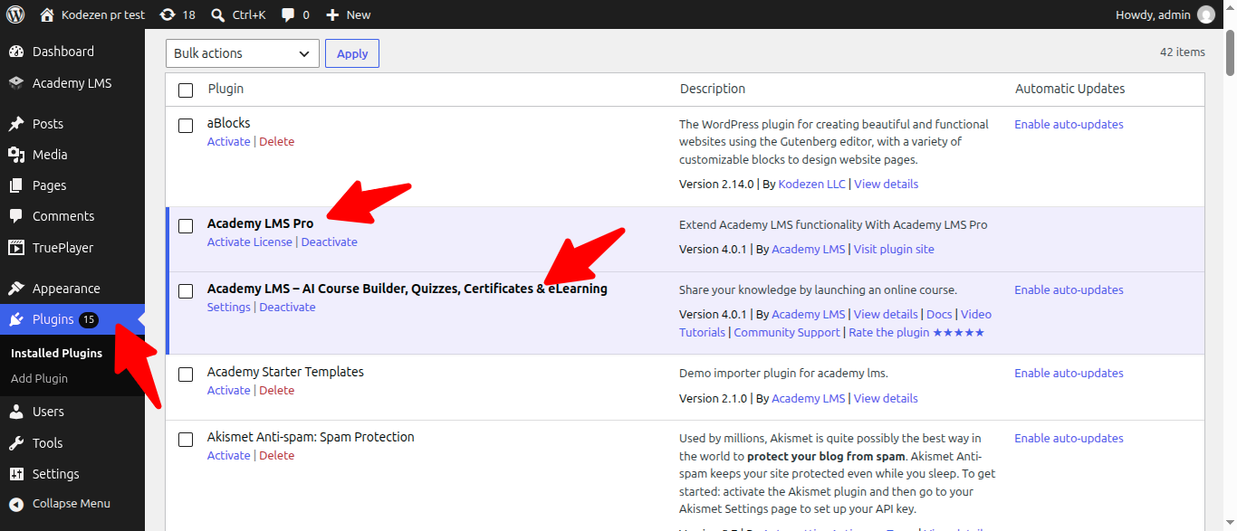The width and height of the screenshot is (1237, 531).
Task: Click the Collapse Menu arrow icon
Action: 16,504
